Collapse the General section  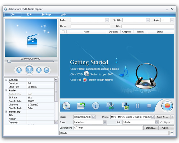pyautogui.click(x=6, y=80)
